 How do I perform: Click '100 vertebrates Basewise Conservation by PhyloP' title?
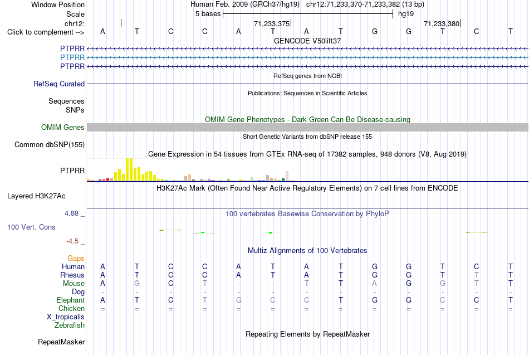(x=307, y=214)
